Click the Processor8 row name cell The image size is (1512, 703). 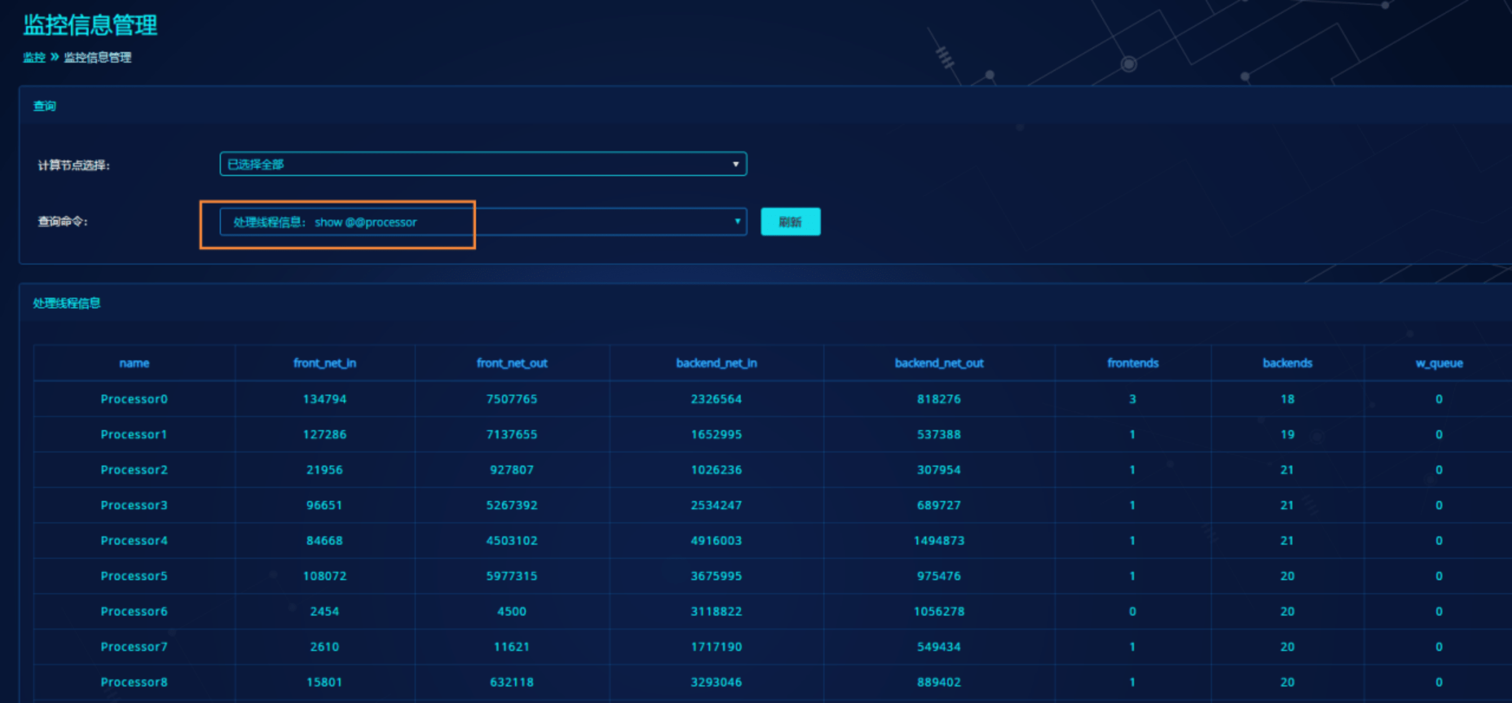(x=134, y=682)
